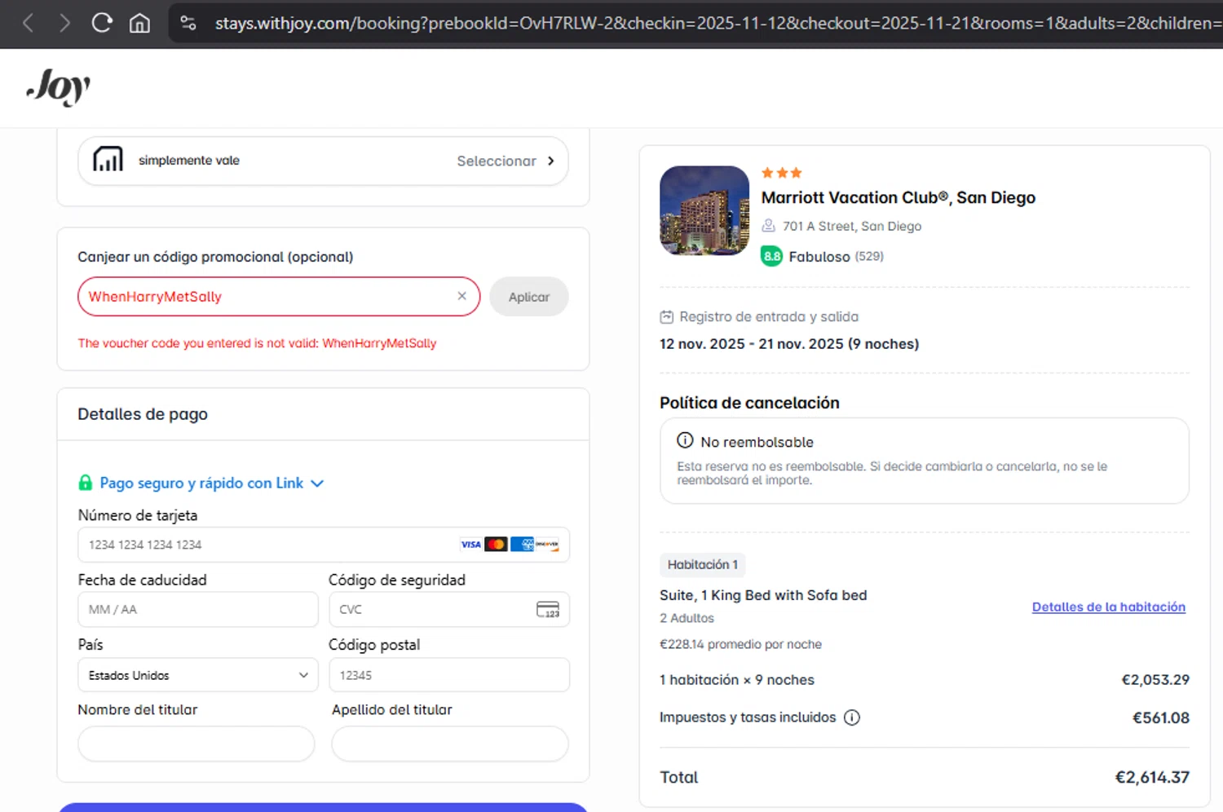
Task: Click the address bar URL
Action: coord(717,23)
